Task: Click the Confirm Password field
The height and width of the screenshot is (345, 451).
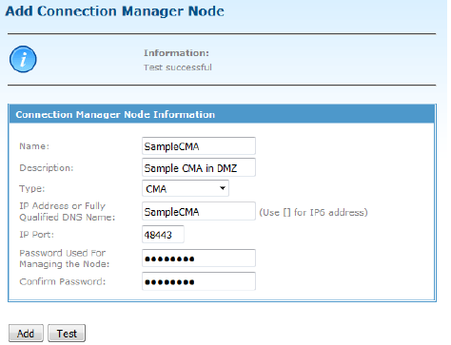Action: pyautogui.click(x=199, y=281)
